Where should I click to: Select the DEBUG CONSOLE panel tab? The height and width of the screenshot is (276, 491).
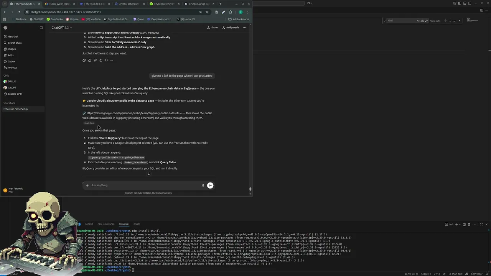click(x=106, y=224)
